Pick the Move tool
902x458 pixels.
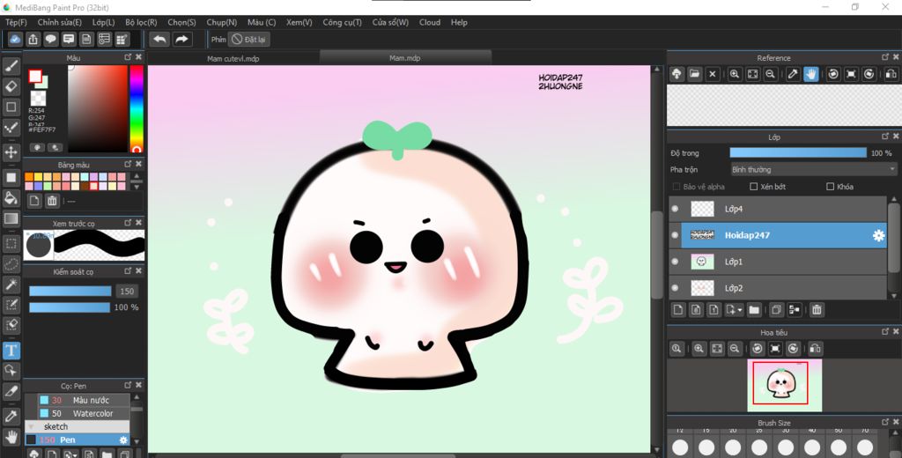point(11,152)
